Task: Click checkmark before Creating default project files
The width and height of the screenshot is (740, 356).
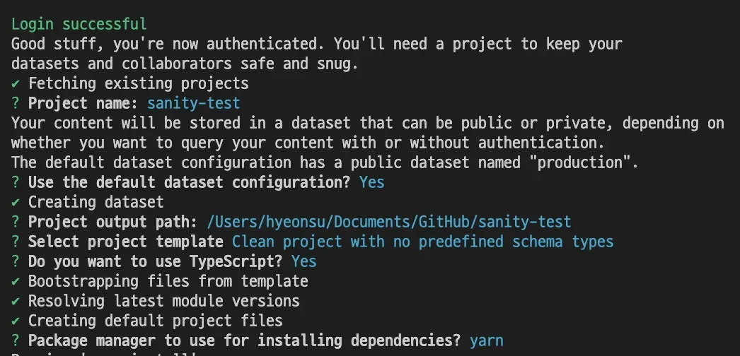Action: tap(16, 321)
